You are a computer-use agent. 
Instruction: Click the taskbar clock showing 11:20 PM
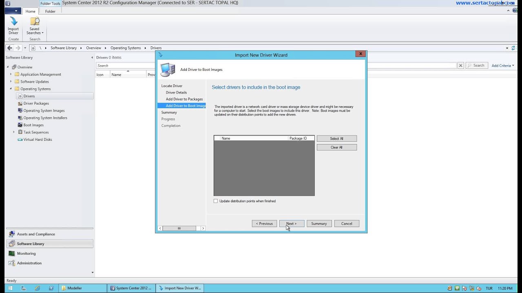coord(505,289)
